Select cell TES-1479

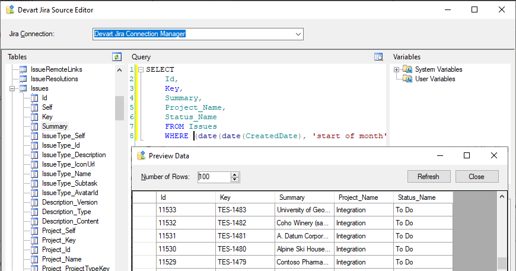pos(245,262)
